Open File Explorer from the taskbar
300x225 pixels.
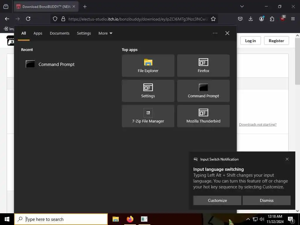click(x=115, y=219)
